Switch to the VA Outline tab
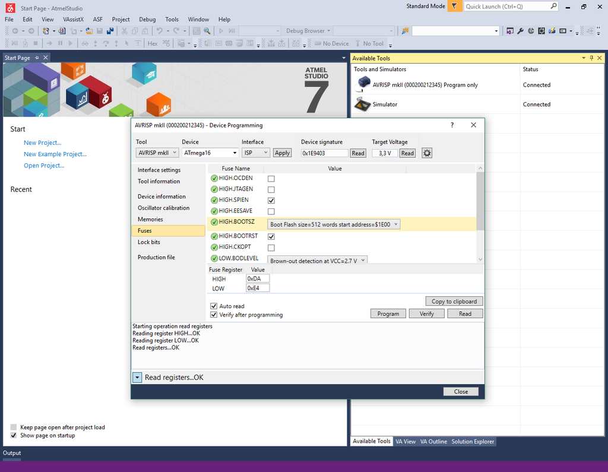This screenshot has width=608, height=472. pyautogui.click(x=433, y=441)
